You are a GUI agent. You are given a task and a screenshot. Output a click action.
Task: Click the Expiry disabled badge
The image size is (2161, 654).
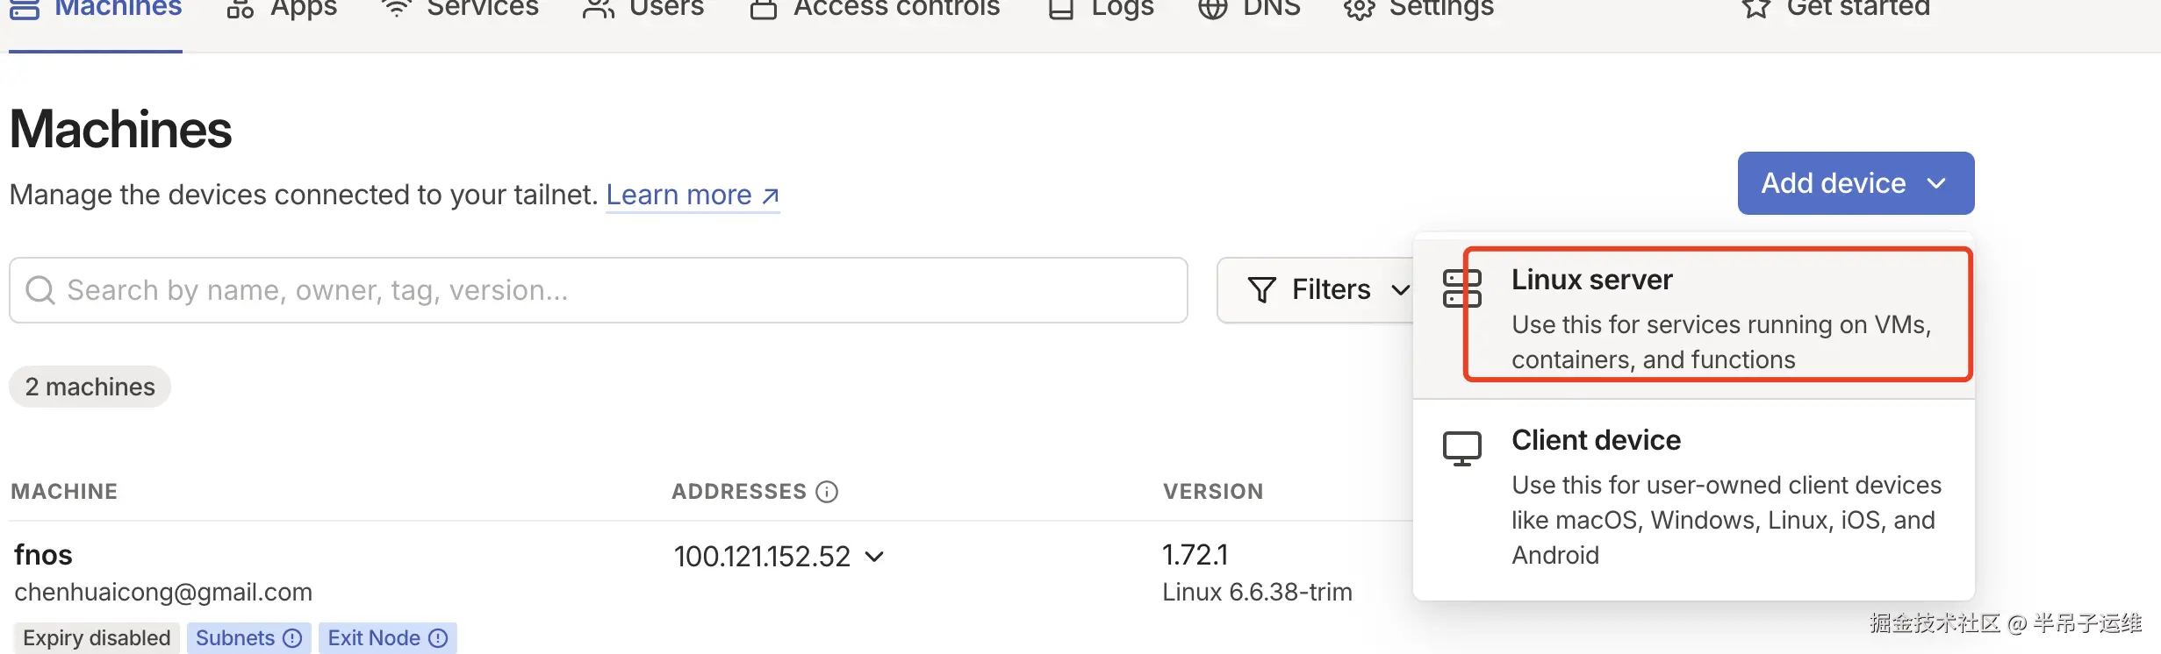pyautogui.click(x=97, y=638)
